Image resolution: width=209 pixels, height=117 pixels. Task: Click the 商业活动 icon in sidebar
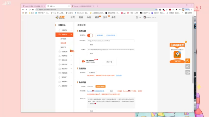coord(60,69)
